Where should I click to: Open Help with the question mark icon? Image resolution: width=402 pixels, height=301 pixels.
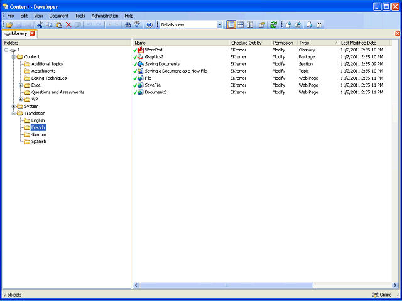coord(149,25)
